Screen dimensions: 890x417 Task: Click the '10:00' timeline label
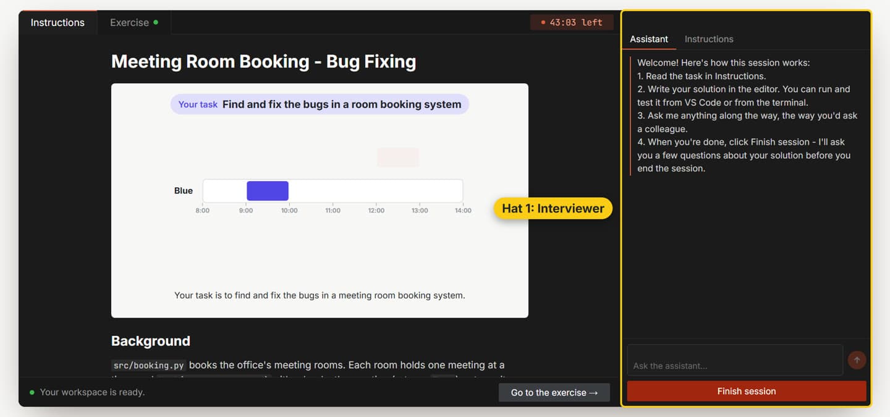pos(289,211)
